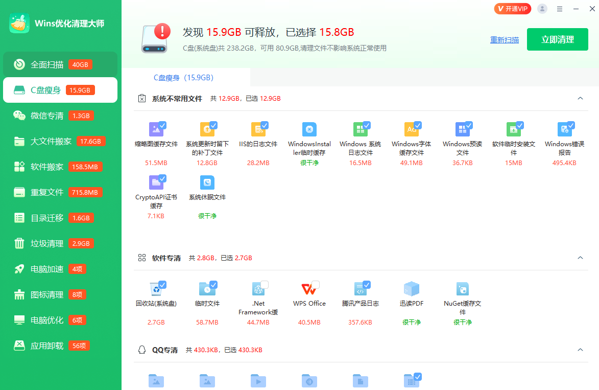The width and height of the screenshot is (599, 390).
Task: Click the NuGet缓存文件 icon
Action: [462, 289]
